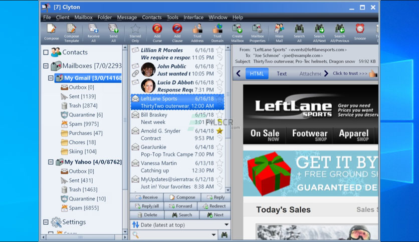The image size is (419, 242).
Task: Click the Forward button
Action: pyautogui.click(x=180, y=206)
